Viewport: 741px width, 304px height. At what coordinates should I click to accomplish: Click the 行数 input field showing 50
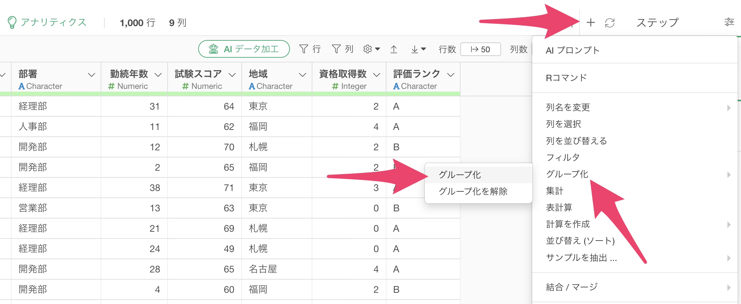pos(480,50)
